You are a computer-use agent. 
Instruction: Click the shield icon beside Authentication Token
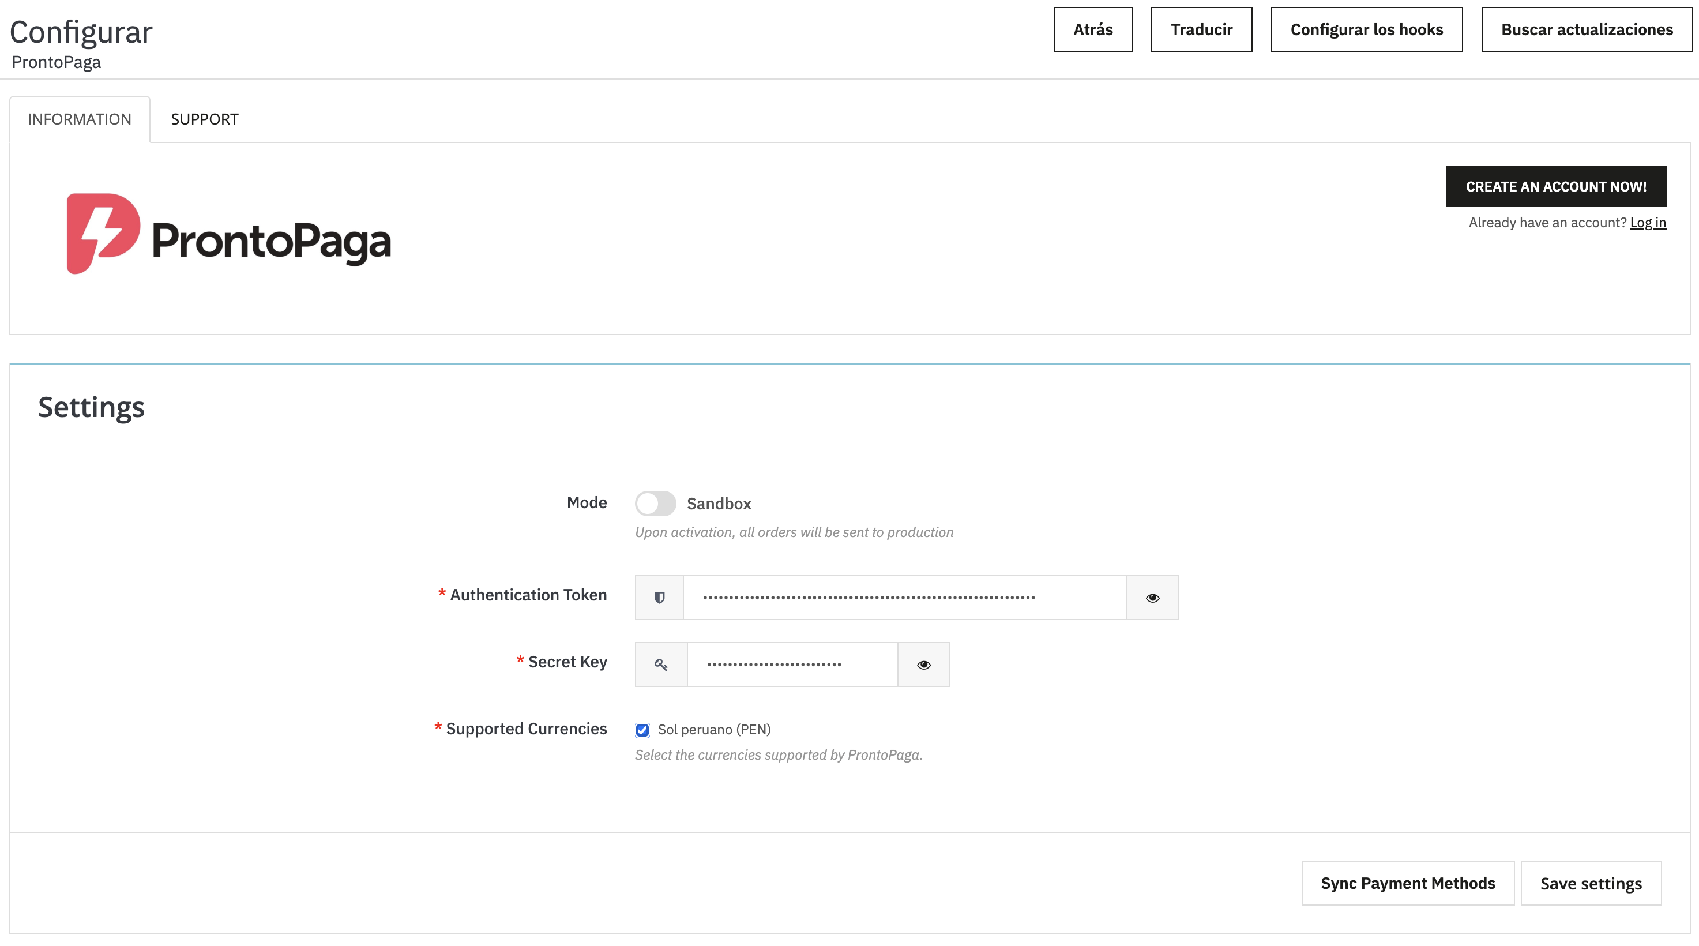click(659, 598)
